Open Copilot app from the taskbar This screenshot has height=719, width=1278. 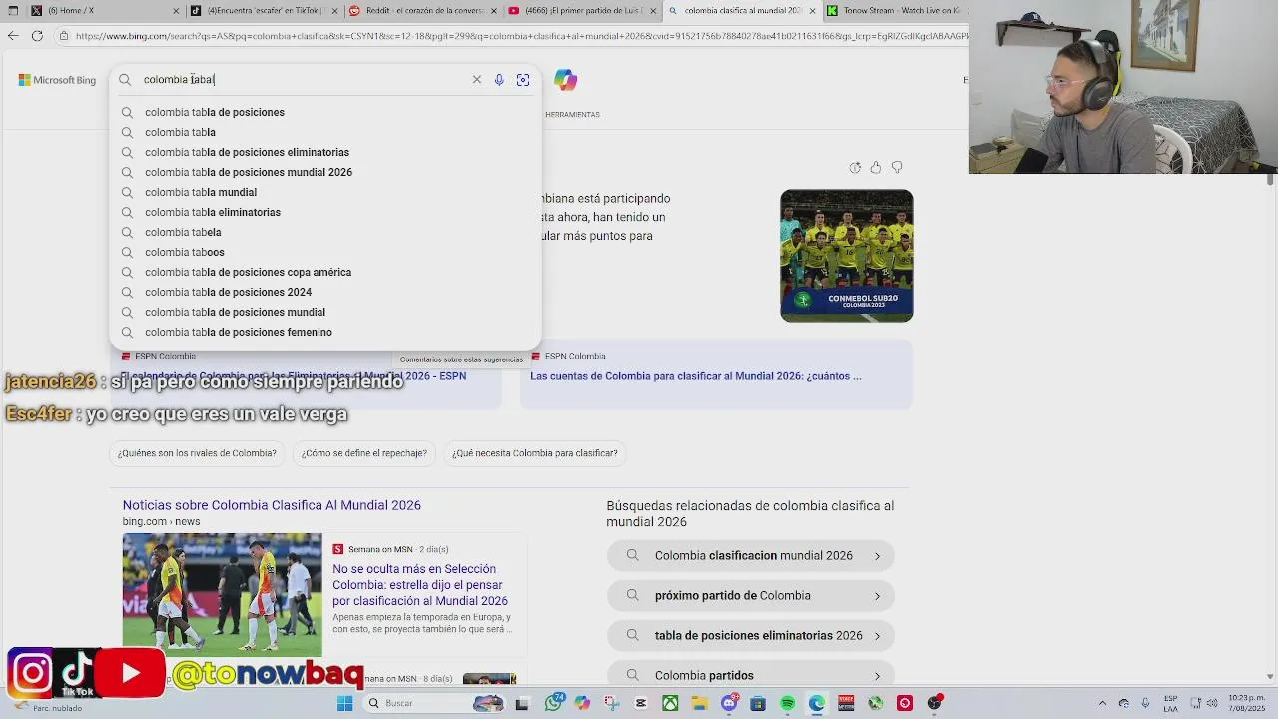pos(583,703)
